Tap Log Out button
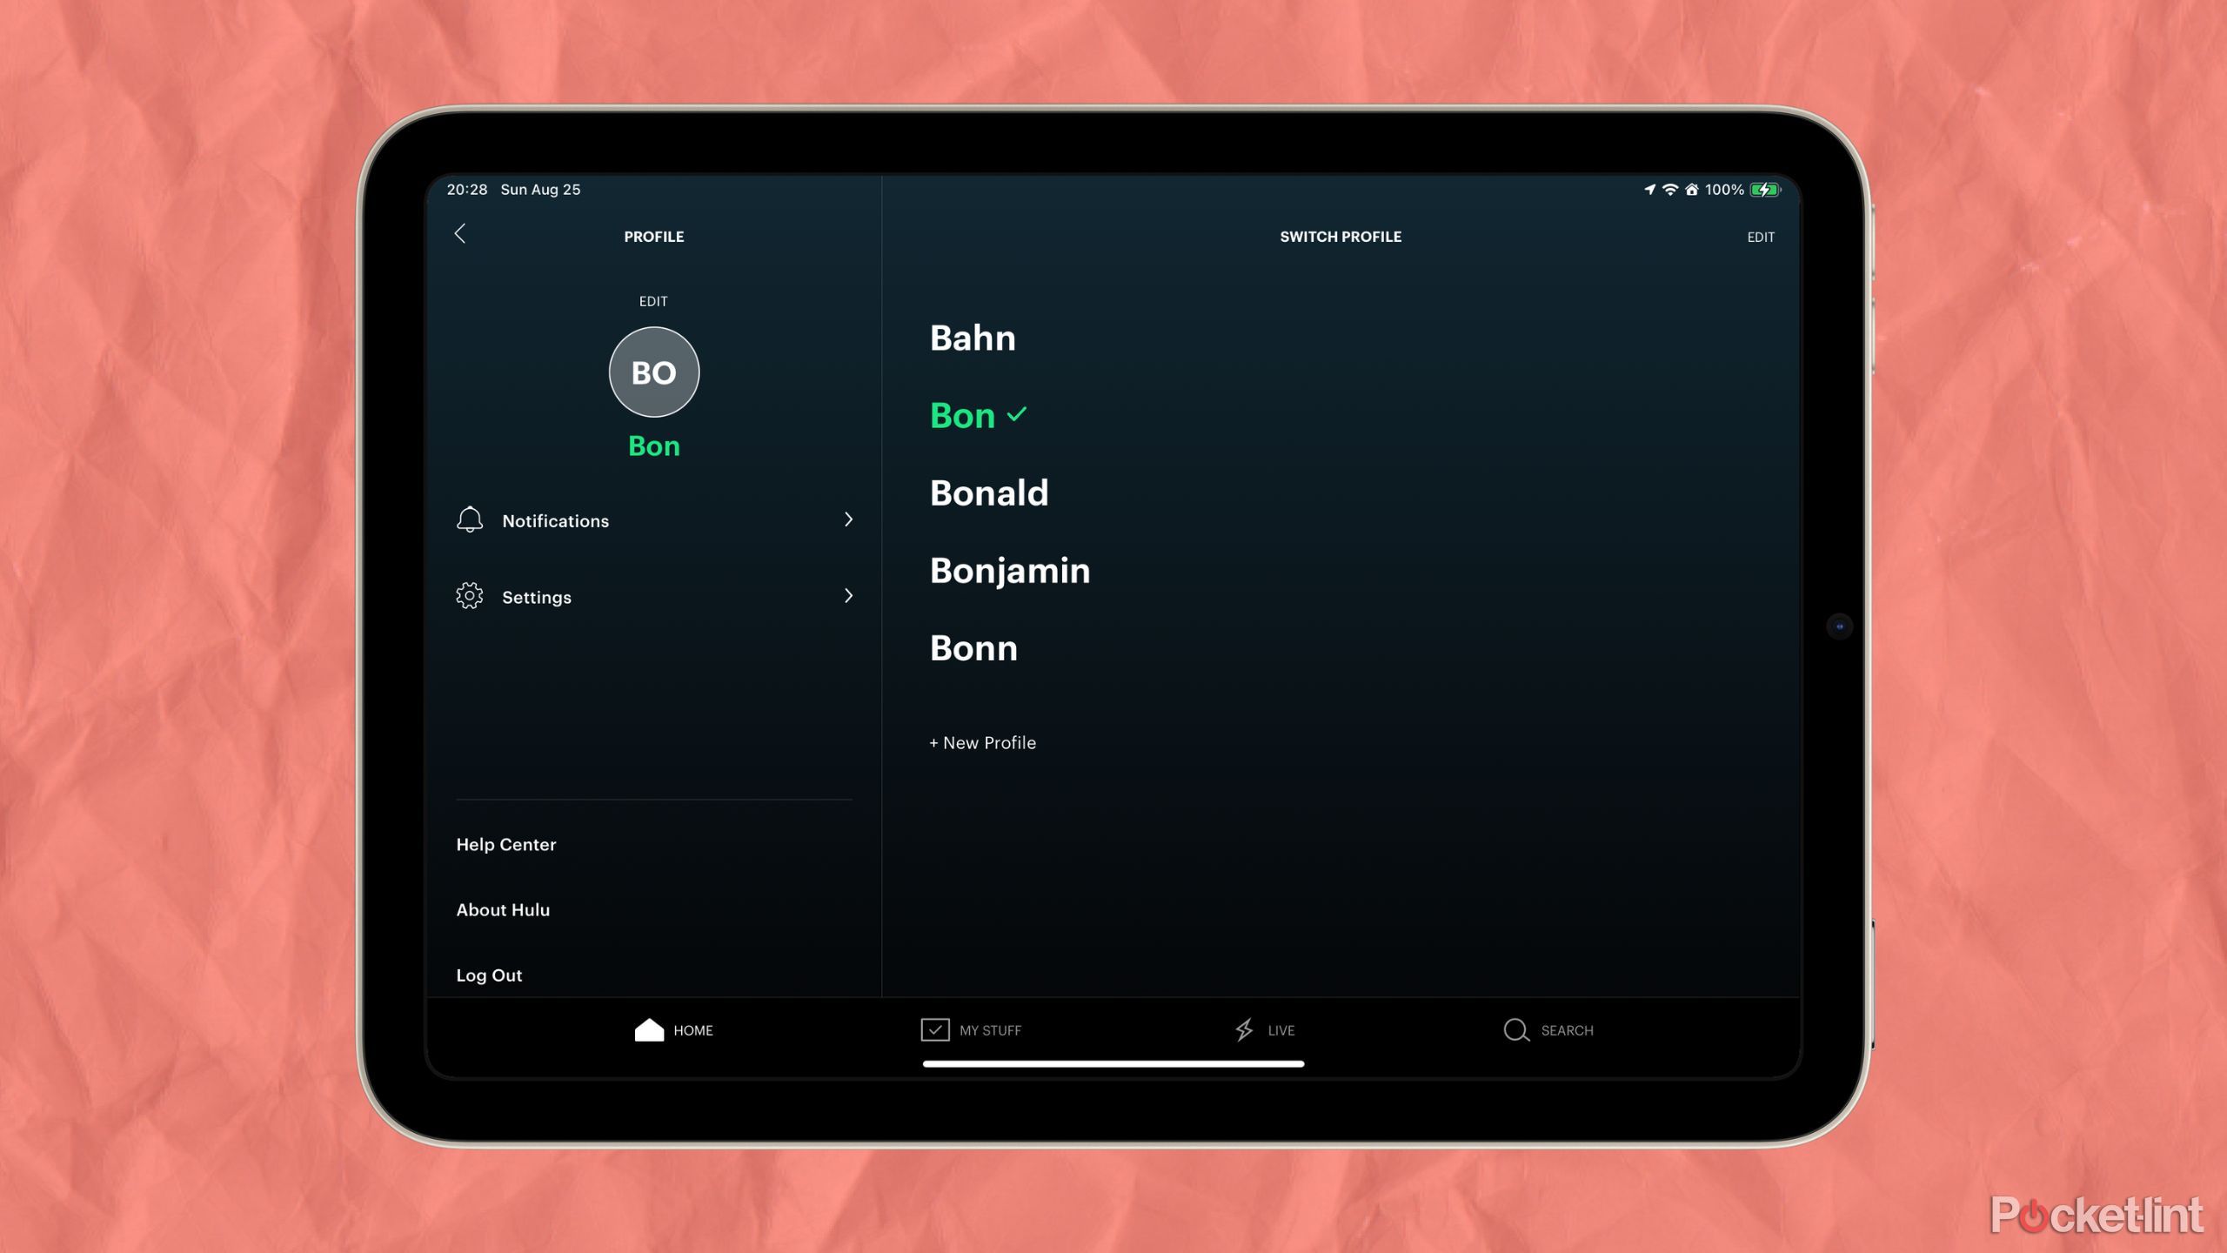Image resolution: width=2227 pixels, height=1253 pixels. [x=488, y=975]
